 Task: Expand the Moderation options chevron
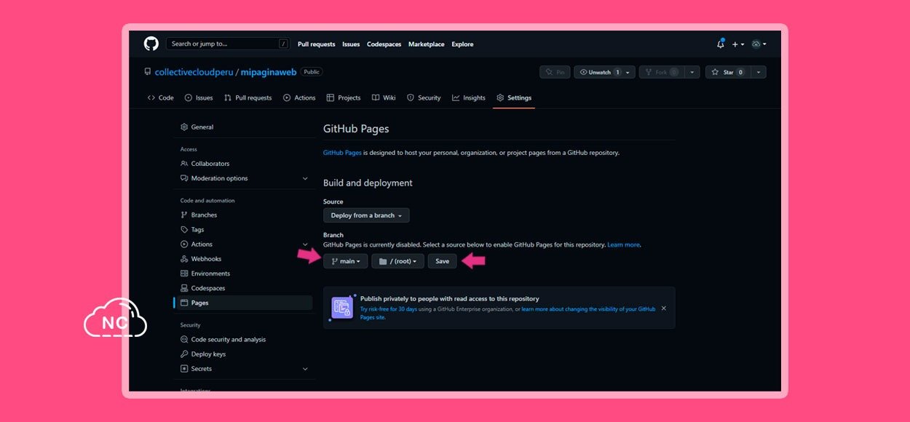click(x=305, y=178)
